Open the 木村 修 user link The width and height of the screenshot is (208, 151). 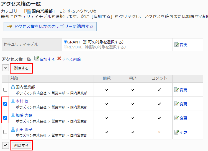click(x=22, y=101)
